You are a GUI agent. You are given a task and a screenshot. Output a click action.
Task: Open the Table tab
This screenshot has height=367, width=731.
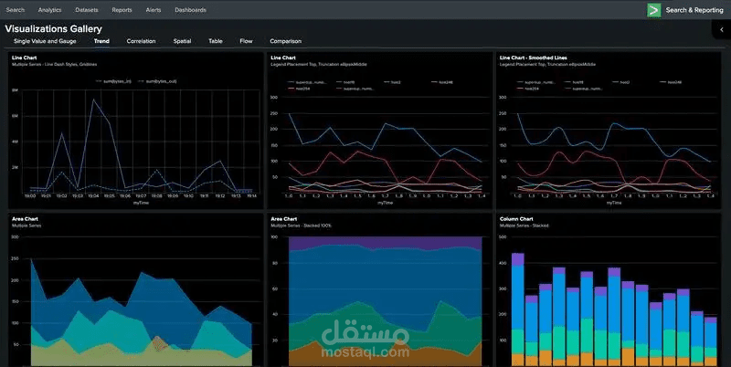216,41
